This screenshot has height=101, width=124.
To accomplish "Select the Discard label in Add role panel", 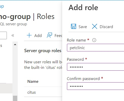I will pyautogui.click(x=106, y=27).
